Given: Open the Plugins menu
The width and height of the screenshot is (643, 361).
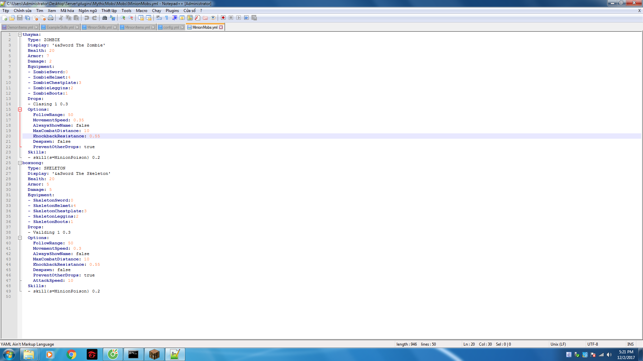Looking at the screenshot, I should (x=172, y=11).
